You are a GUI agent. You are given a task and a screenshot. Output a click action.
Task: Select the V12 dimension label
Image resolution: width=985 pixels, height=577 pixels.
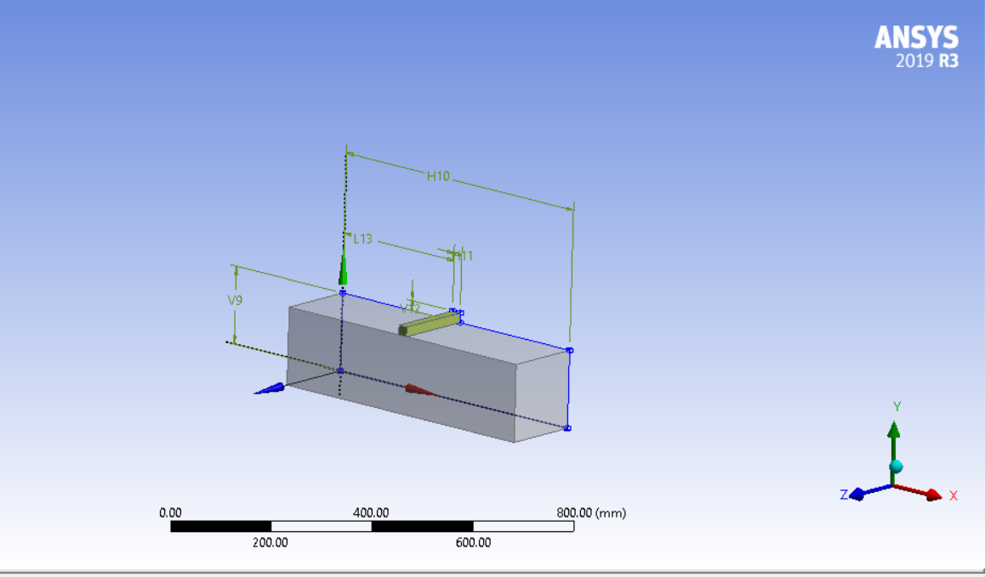pyautogui.click(x=410, y=308)
